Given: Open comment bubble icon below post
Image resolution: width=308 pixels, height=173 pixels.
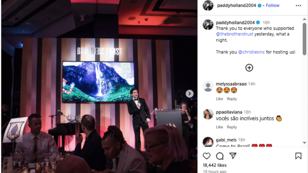Looking at the screenshot, I should click(220, 156).
